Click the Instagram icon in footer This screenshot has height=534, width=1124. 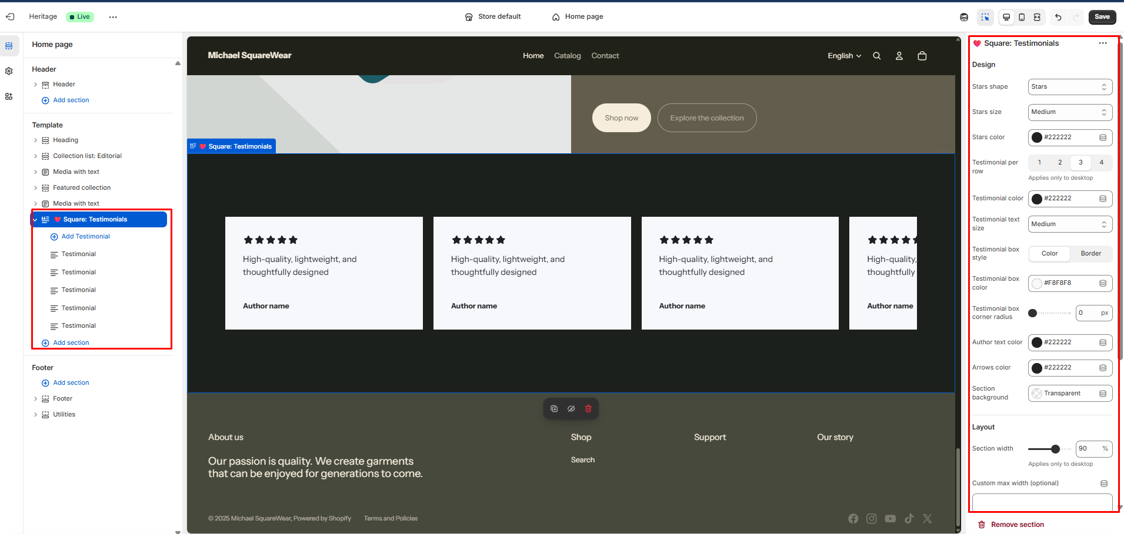(x=872, y=519)
